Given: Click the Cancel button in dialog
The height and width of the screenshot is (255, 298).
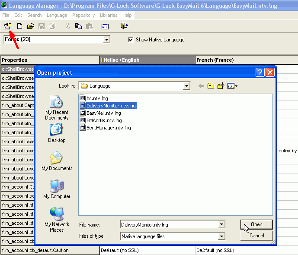Looking at the screenshot, I should tap(256, 236).
